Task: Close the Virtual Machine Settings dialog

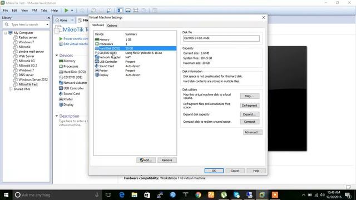Action: pyautogui.click(x=264, y=17)
